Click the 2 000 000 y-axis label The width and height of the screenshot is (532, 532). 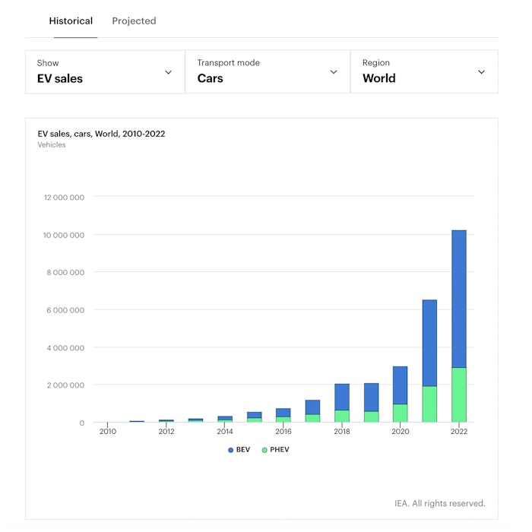tap(65, 385)
